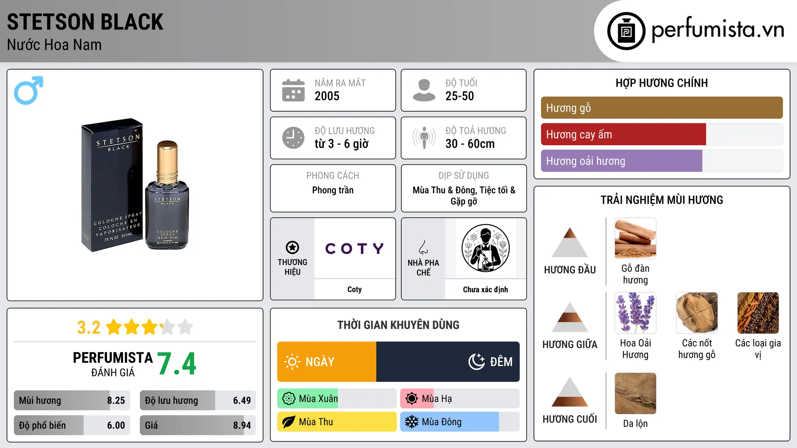Click the moon icon next to Đêm
This screenshot has width=797, height=448.
477,362
